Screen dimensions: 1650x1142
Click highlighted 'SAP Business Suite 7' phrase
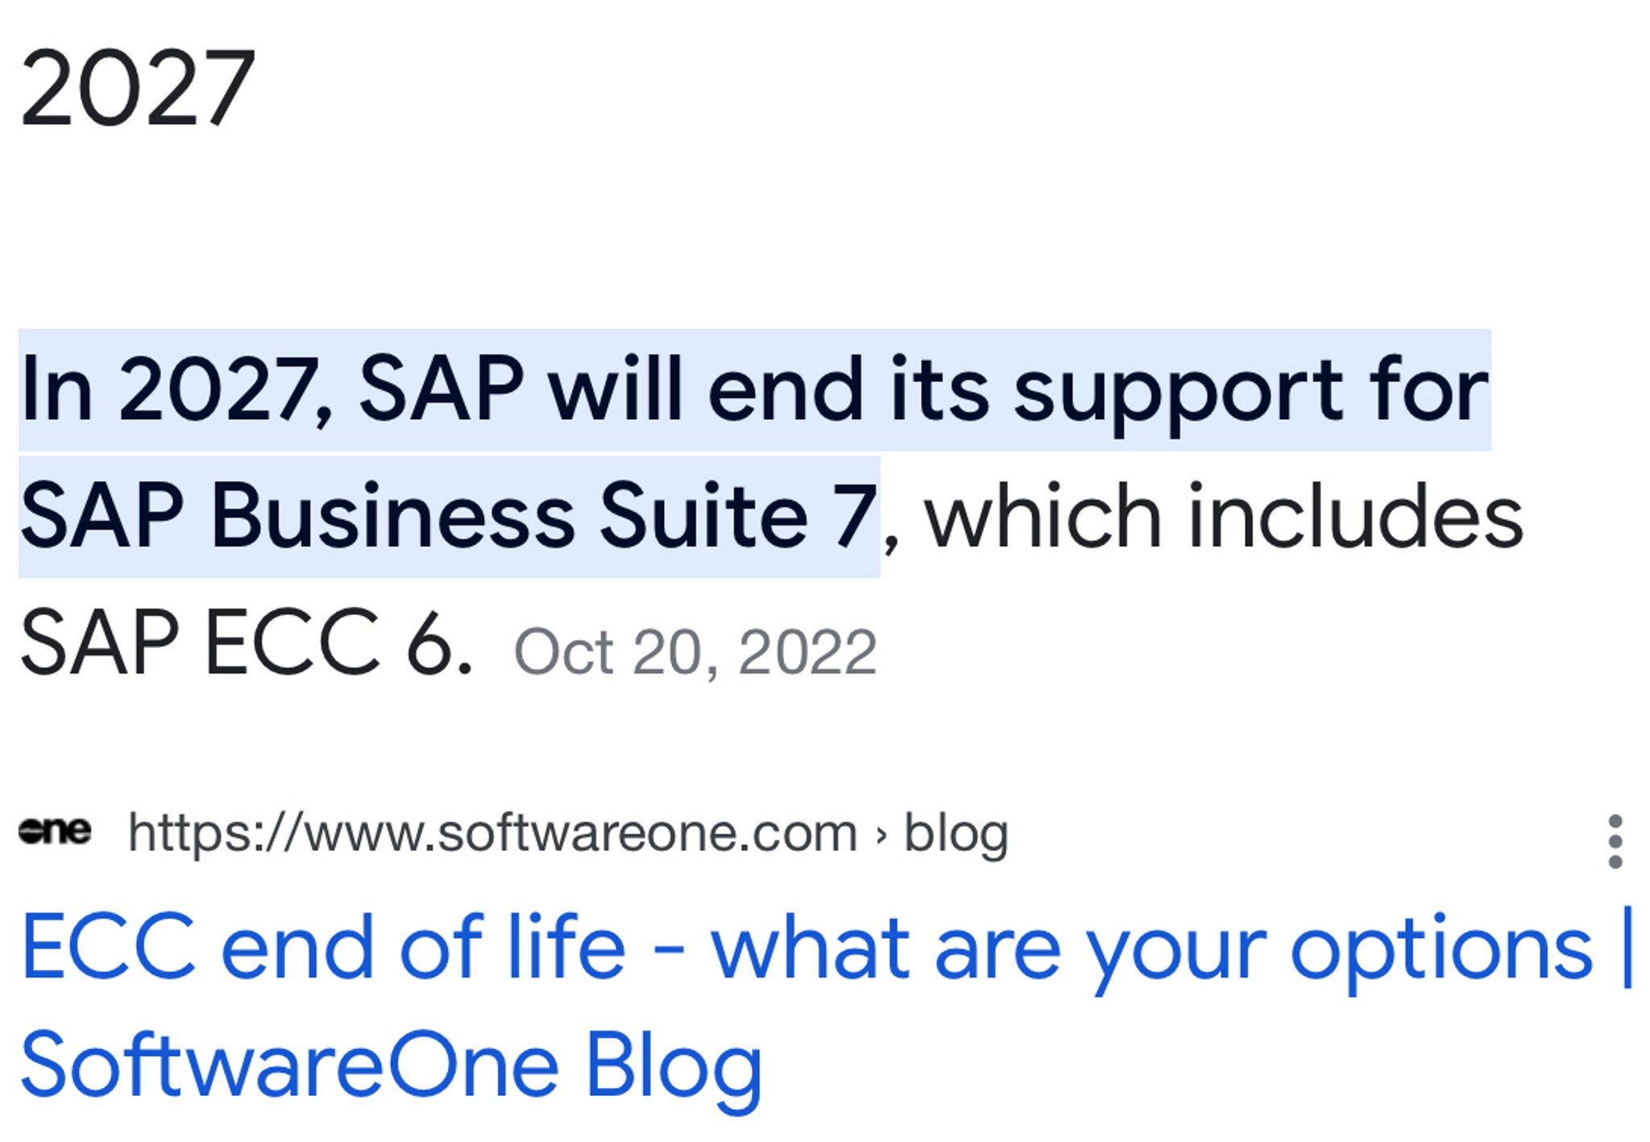click(x=449, y=516)
